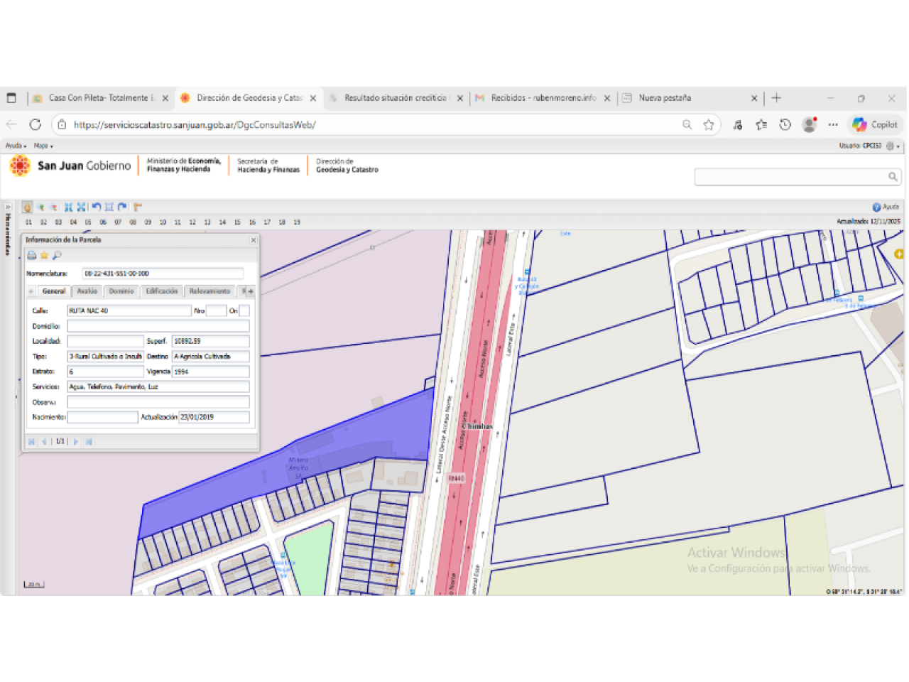Click the magnifier icon in parcel panel
The image size is (909, 682).
[x=57, y=255]
